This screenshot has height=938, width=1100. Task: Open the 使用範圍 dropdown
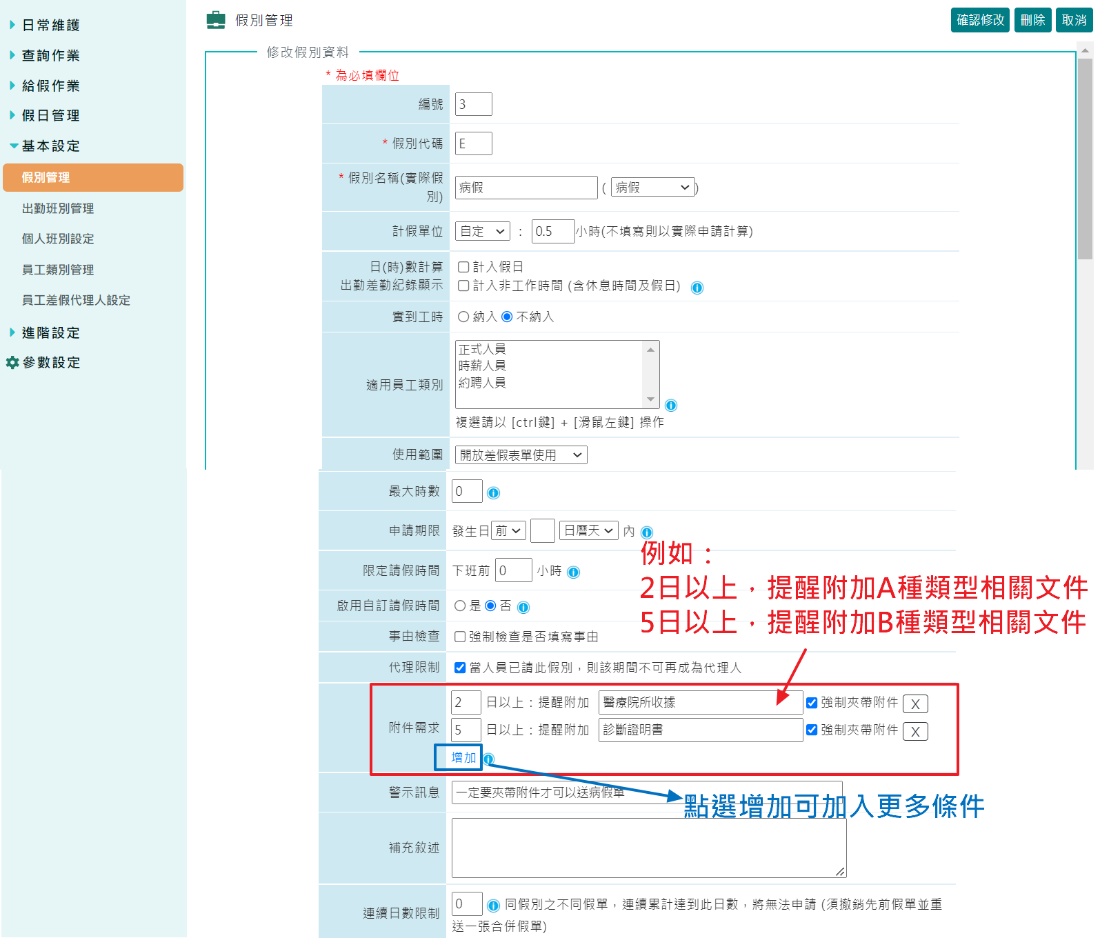[x=521, y=455]
